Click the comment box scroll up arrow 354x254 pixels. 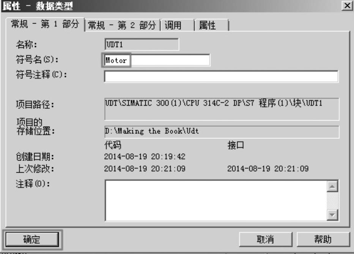[x=332, y=186]
